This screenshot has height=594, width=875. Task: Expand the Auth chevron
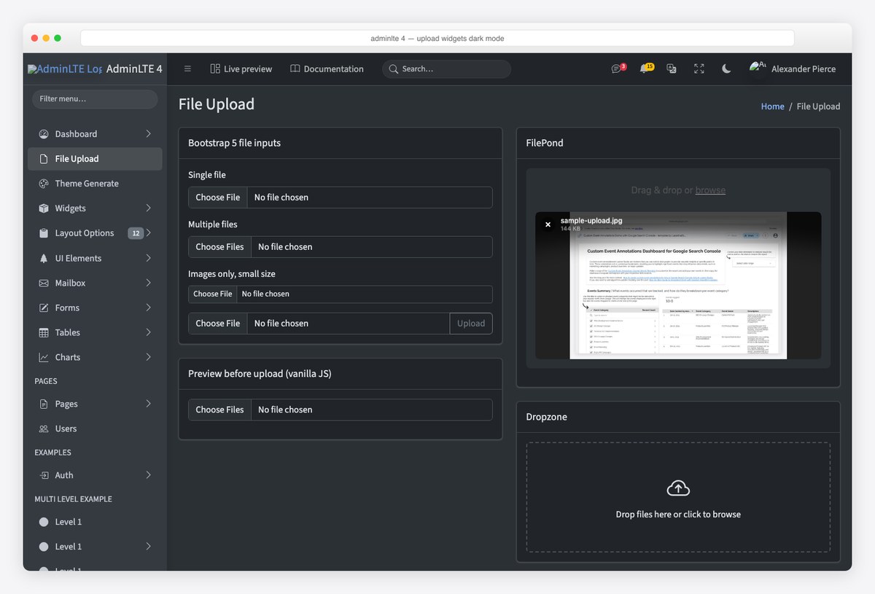click(x=148, y=474)
